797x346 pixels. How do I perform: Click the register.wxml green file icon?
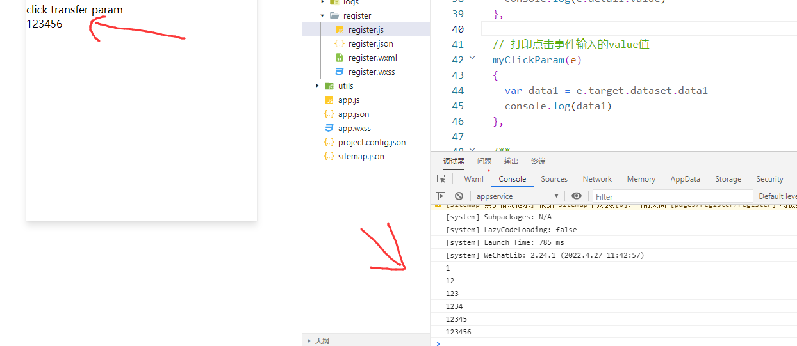coord(340,58)
